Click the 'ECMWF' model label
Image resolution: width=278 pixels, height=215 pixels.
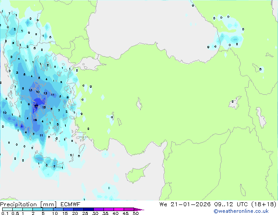[71, 204]
